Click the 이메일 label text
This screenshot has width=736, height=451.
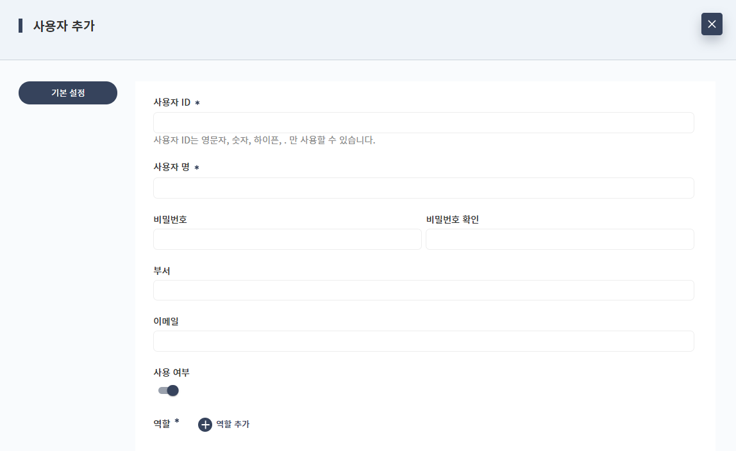pyautogui.click(x=166, y=322)
